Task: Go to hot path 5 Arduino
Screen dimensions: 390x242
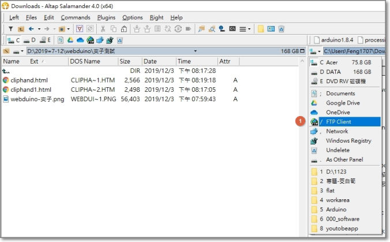Action: point(337,210)
